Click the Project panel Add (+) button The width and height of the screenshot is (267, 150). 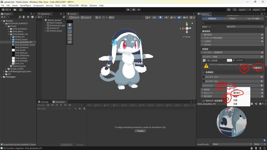click(x=3, y=17)
